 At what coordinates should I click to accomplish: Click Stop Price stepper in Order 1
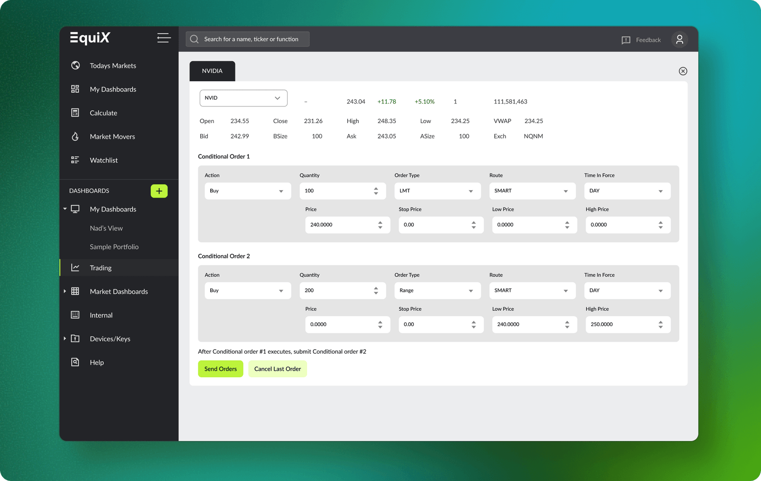tap(474, 225)
